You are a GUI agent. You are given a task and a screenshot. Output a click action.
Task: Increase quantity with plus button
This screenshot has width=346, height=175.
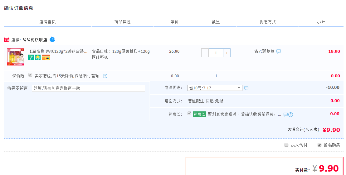(x=227, y=53)
